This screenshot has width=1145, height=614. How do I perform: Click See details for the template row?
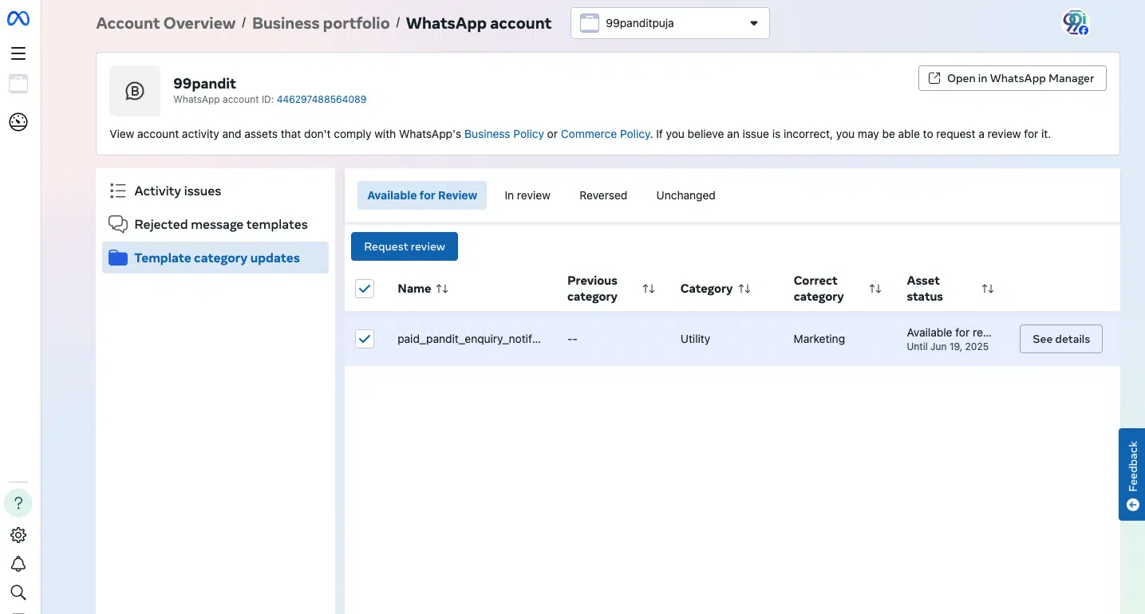(1061, 339)
